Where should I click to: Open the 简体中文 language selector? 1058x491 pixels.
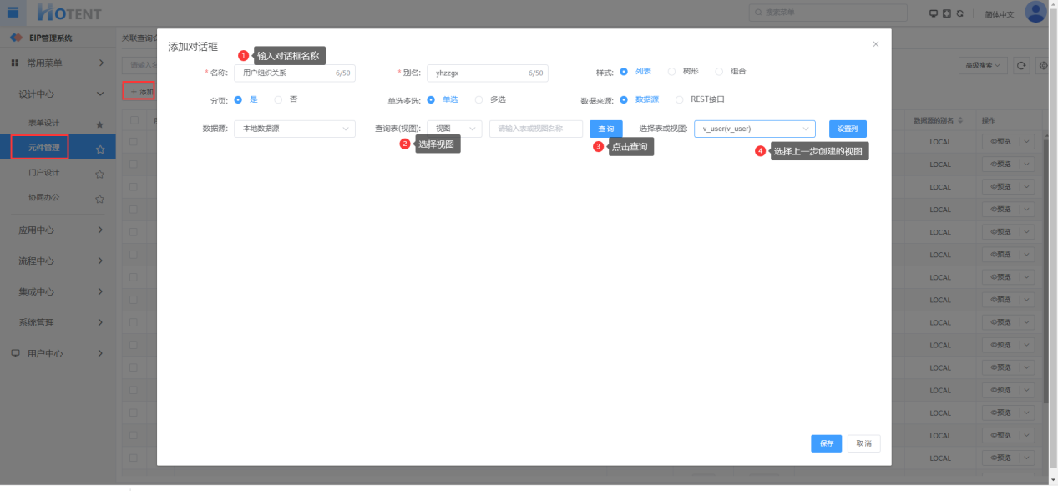(999, 13)
